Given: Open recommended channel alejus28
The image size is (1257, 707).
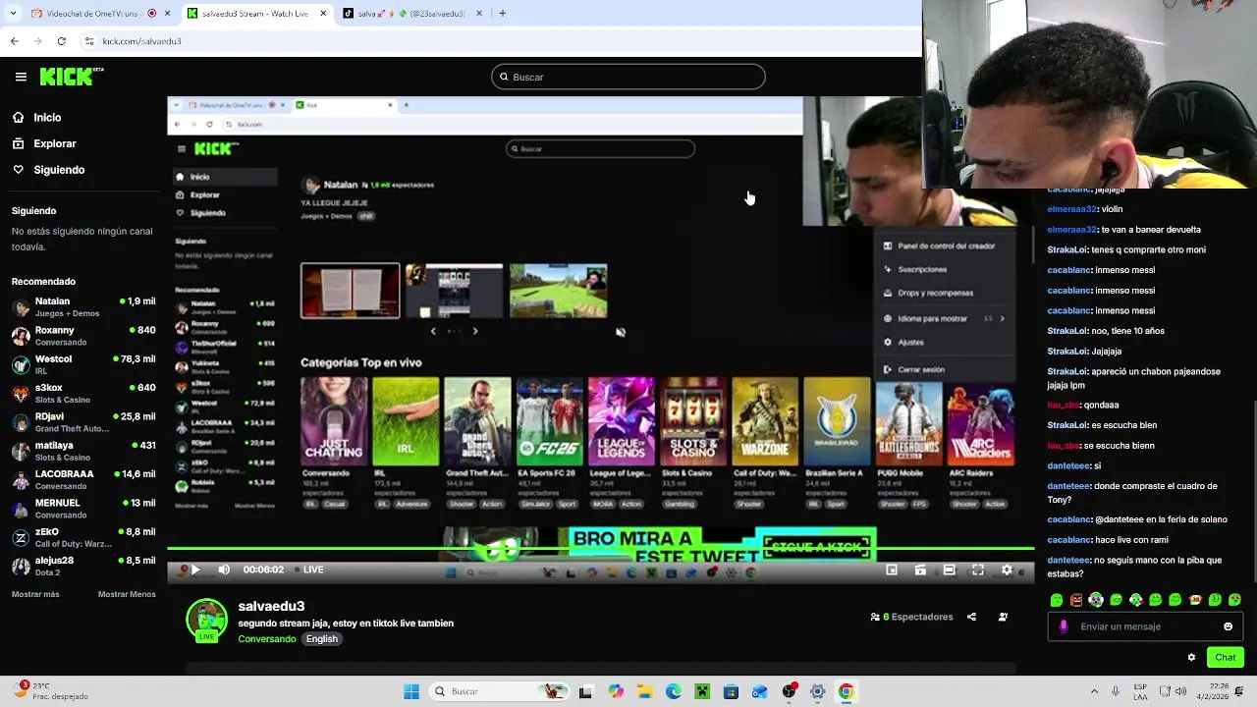Looking at the screenshot, I should (83, 566).
